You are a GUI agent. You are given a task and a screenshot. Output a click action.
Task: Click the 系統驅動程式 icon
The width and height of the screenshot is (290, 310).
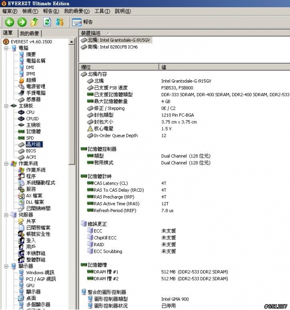tap(21, 183)
